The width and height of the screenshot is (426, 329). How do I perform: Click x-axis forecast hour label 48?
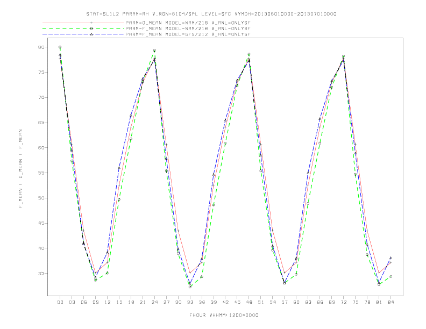point(249,302)
